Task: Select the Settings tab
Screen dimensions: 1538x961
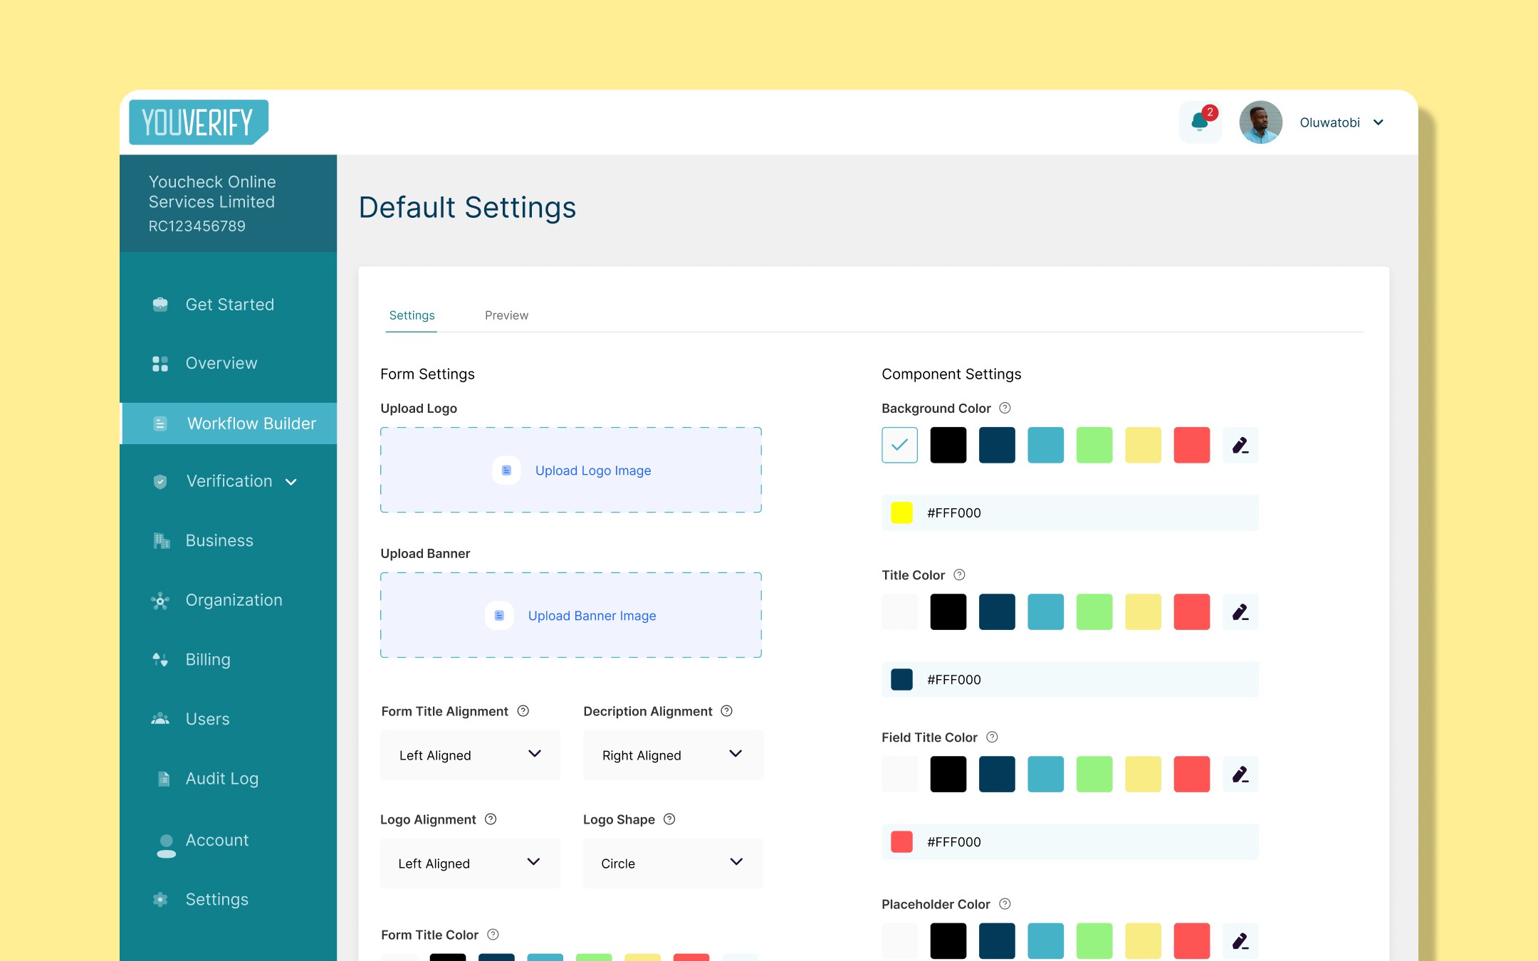Action: point(412,315)
